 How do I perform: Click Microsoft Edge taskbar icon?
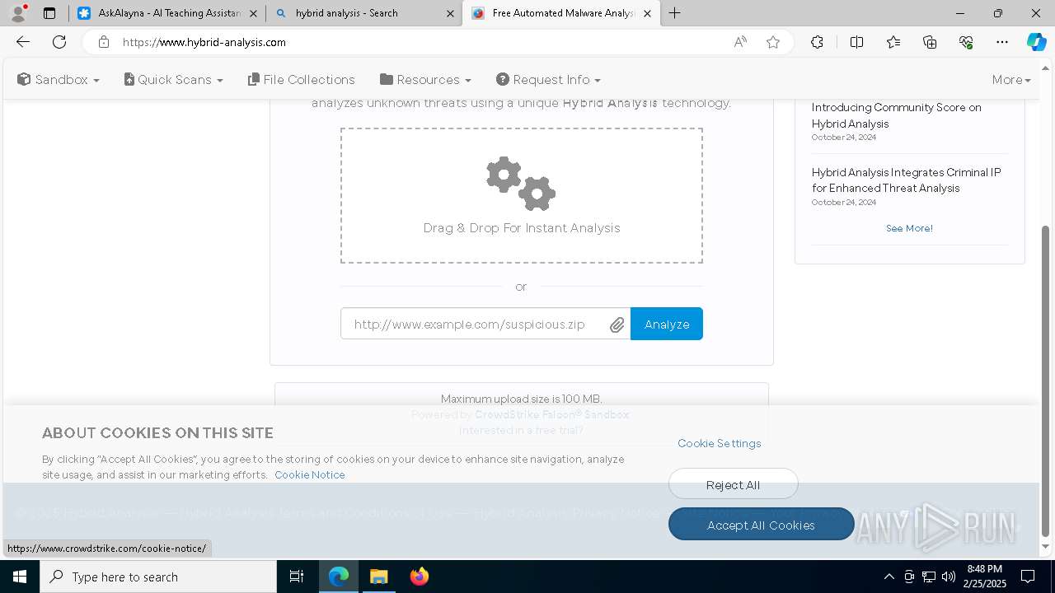pos(339,577)
